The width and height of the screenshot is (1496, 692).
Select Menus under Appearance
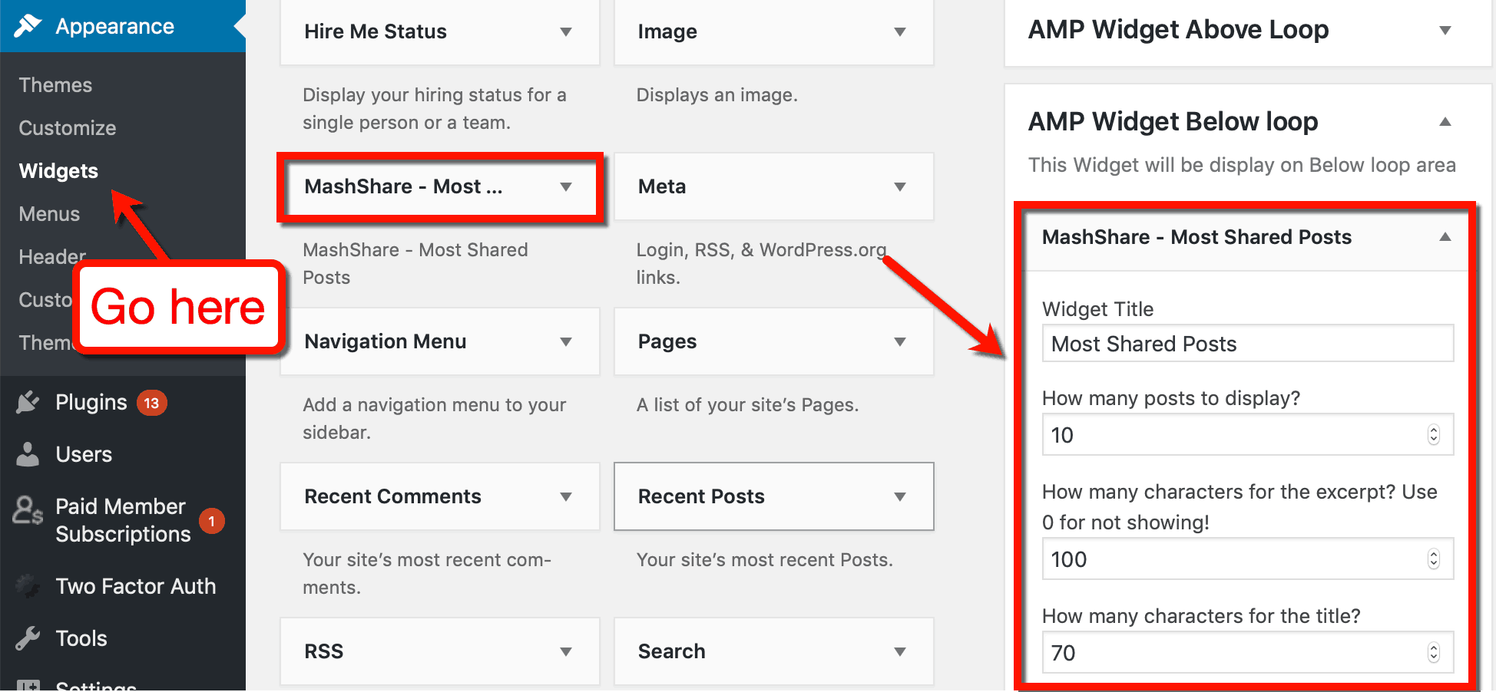[x=49, y=213]
